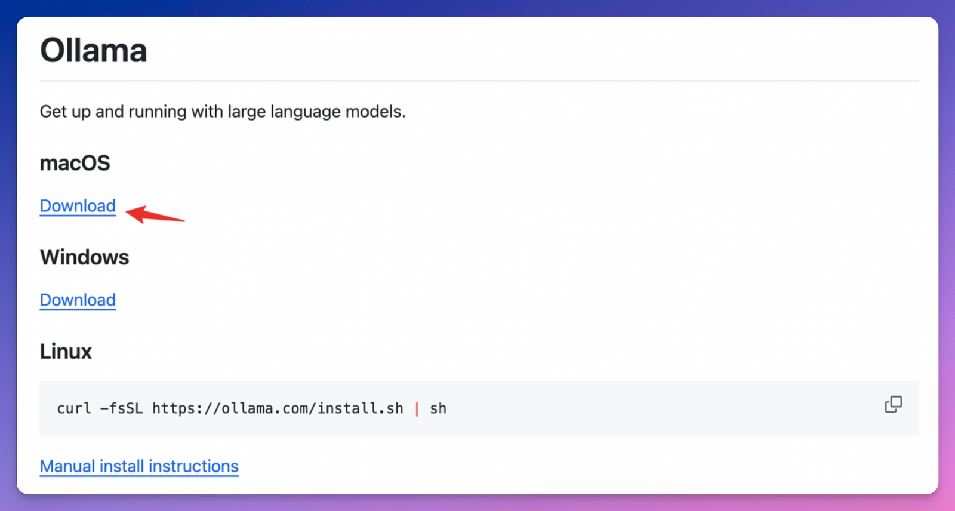Viewport: 955px width, 511px height.
Task: Click the -fsSL flag in the command
Action: click(x=121, y=408)
